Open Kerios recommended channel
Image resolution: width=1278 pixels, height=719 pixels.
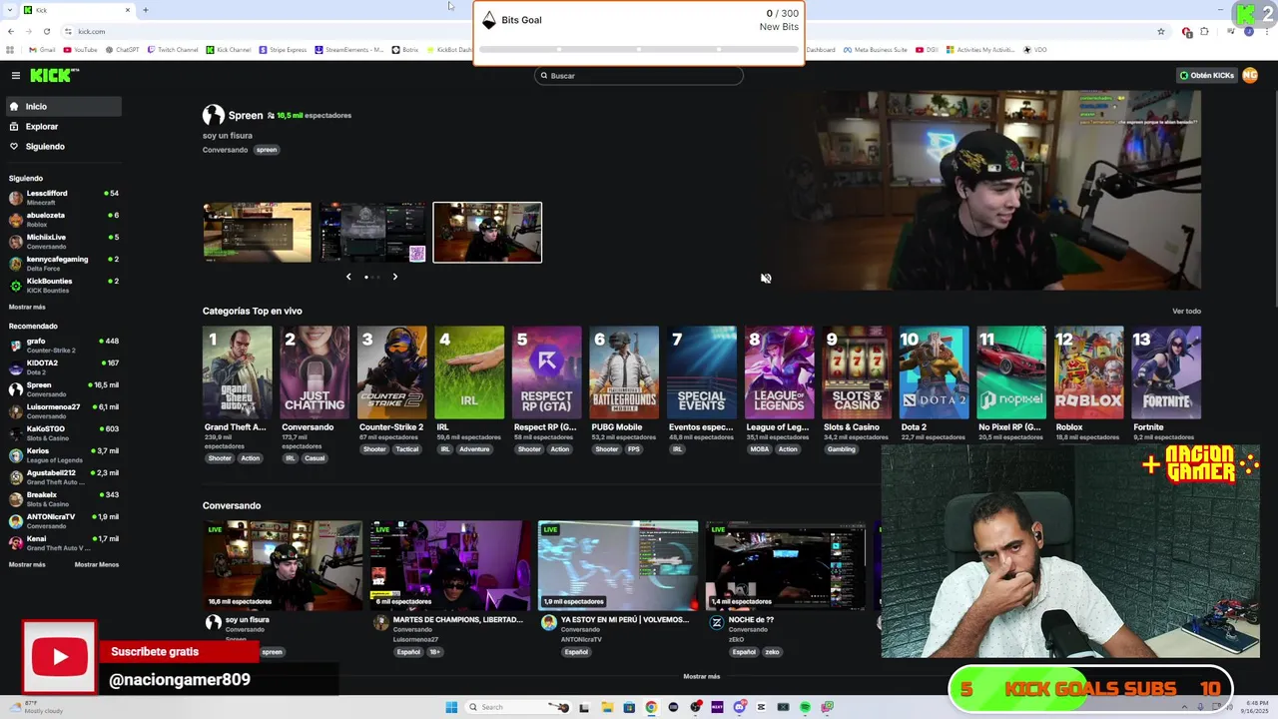tap(62, 454)
